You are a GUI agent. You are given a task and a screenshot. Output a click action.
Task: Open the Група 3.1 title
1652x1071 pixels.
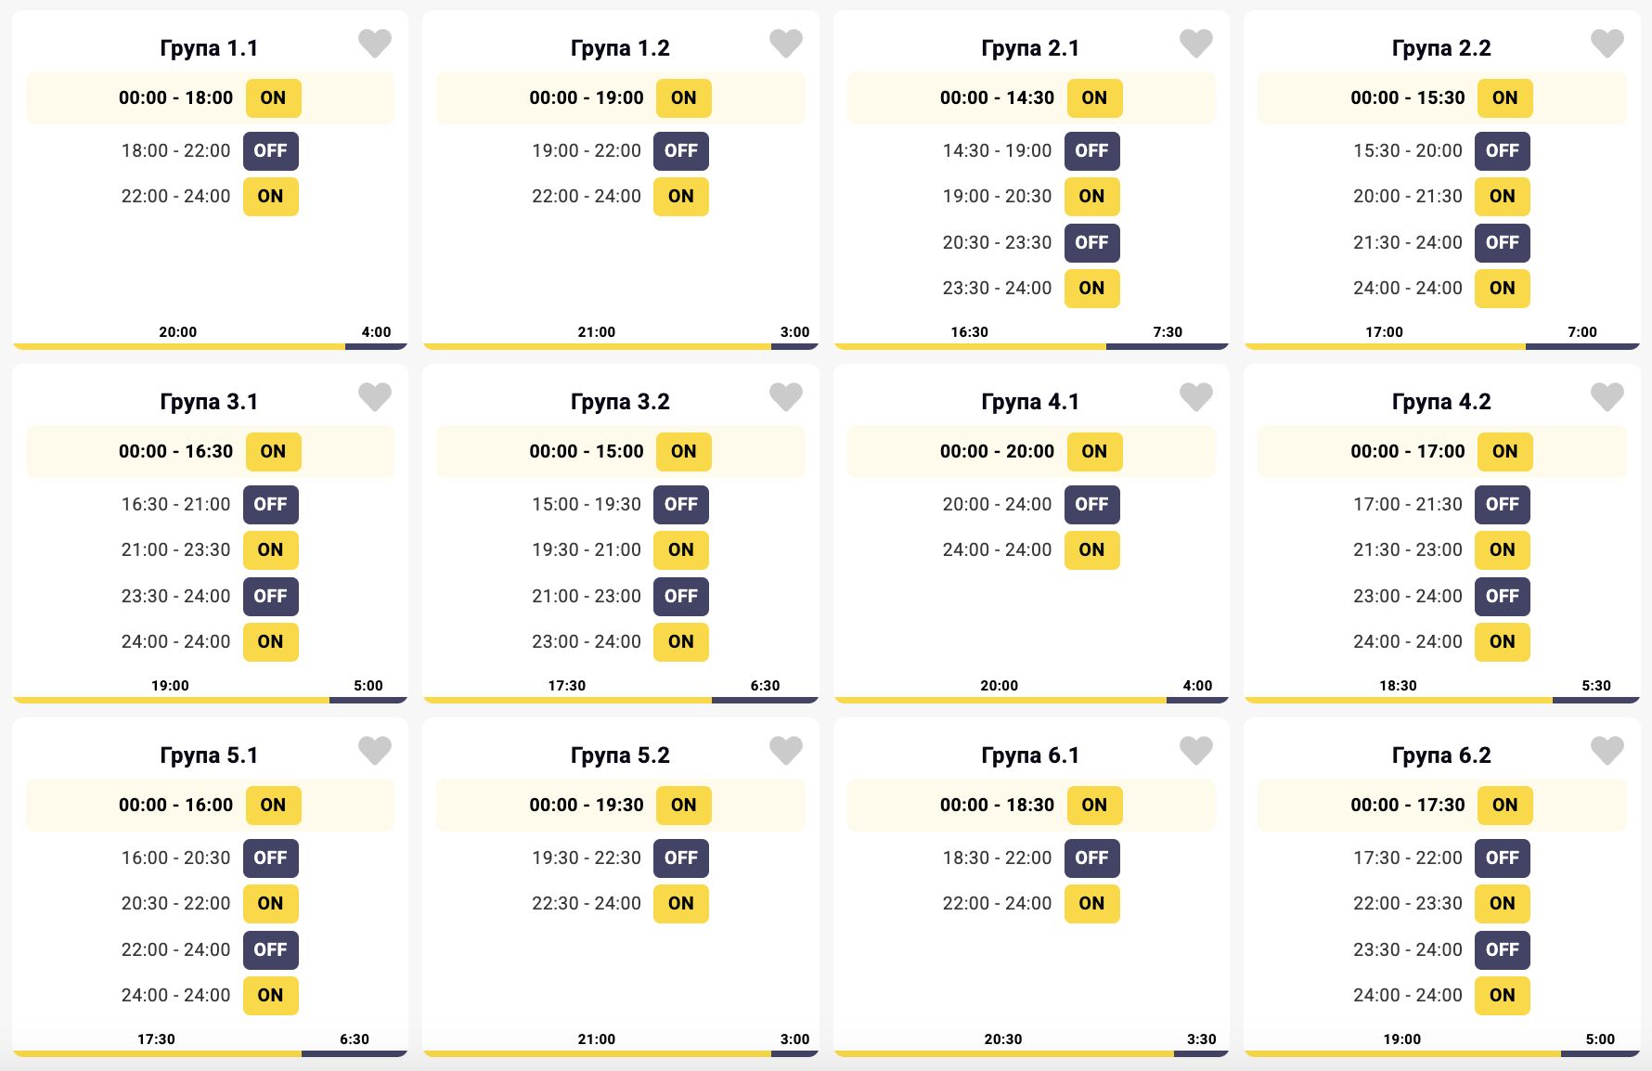click(x=209, y=402)
